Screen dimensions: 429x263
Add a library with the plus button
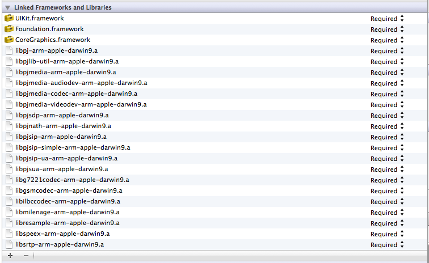click(10, 256)
